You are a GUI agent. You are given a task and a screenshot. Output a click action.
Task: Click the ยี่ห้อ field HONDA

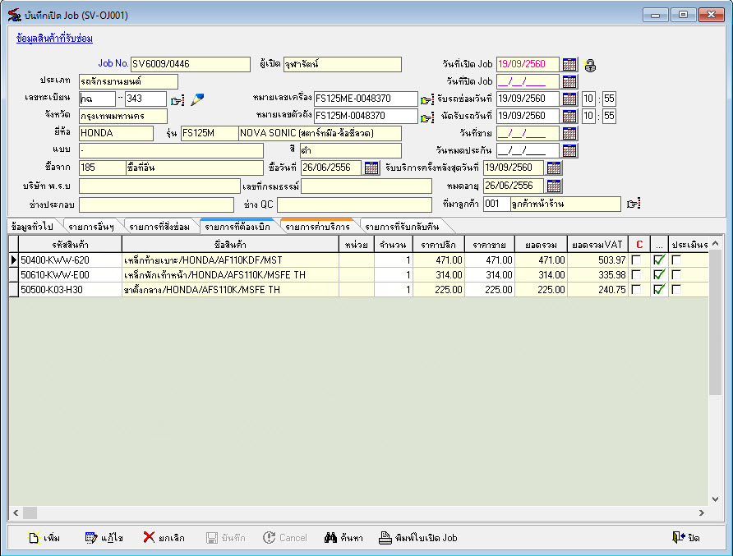click(x=116, y=133)
